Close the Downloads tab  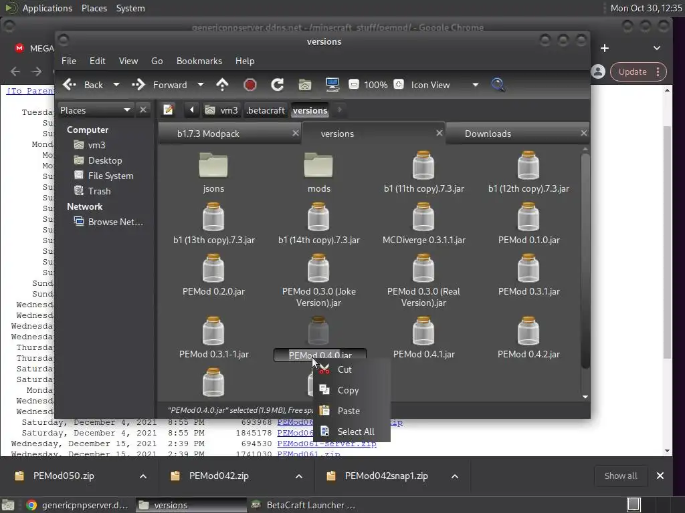pyautogui.click(x=583, y=133)
